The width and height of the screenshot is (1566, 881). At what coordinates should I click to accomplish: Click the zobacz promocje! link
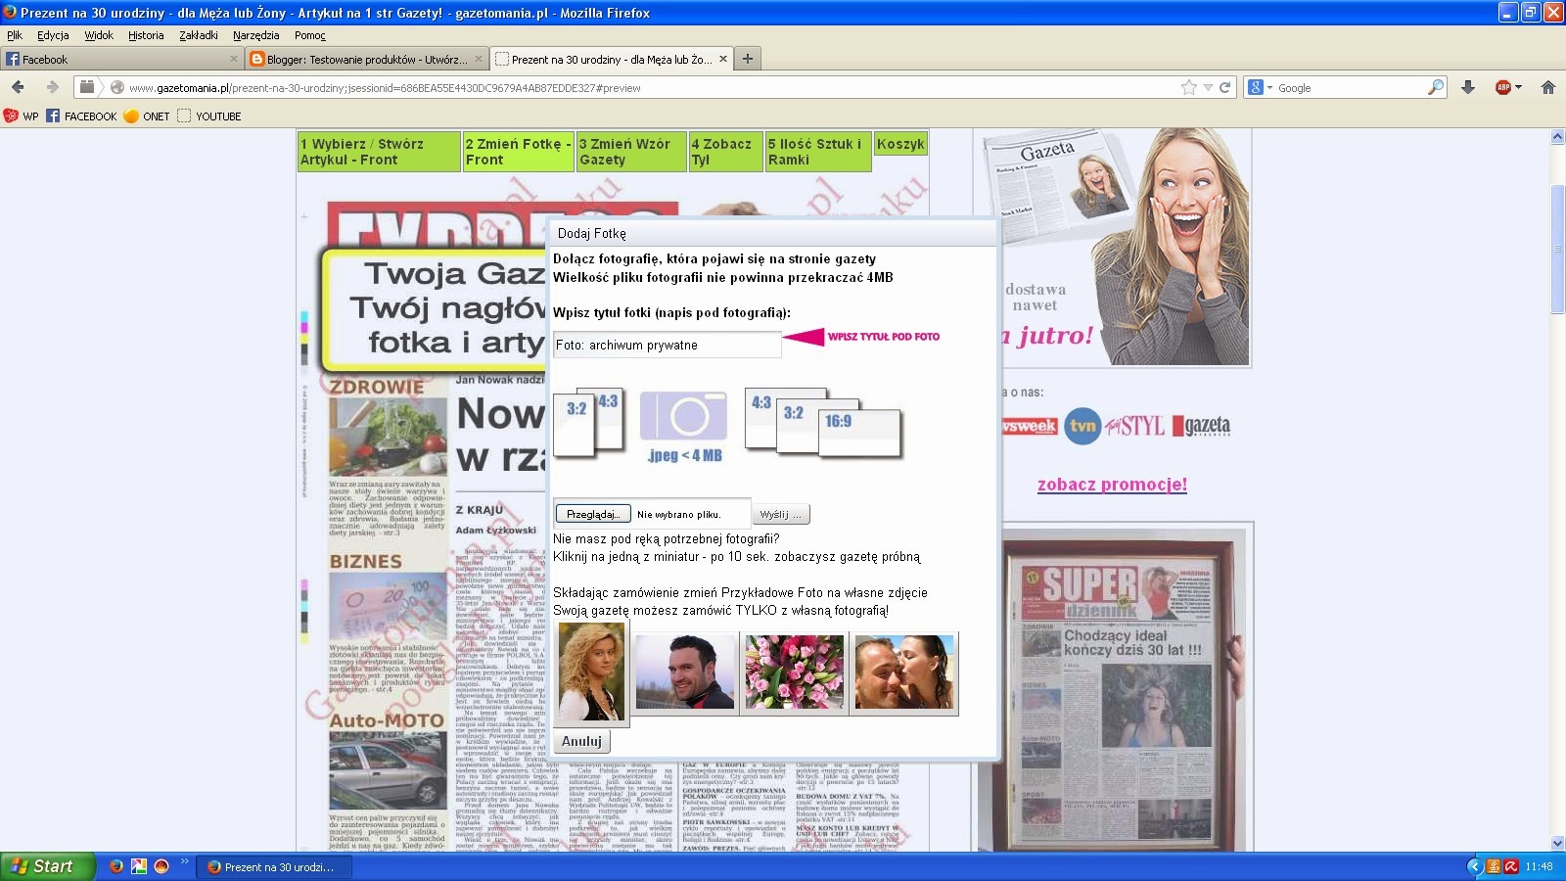point(1112,484)
